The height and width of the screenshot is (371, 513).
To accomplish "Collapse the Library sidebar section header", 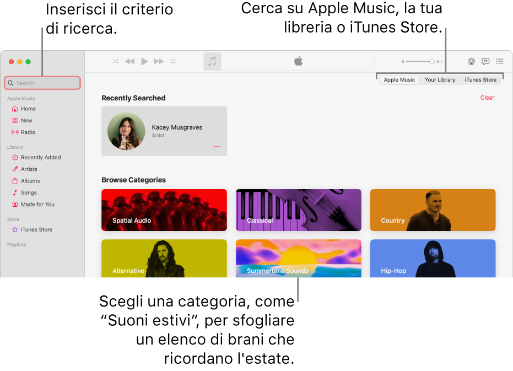I will [15, 147].
